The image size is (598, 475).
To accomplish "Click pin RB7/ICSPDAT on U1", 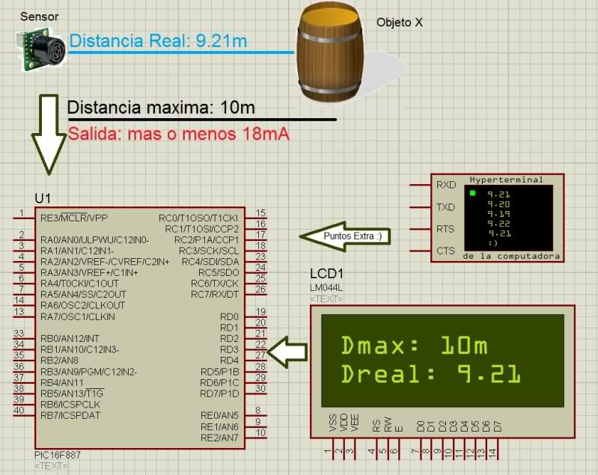I will coord(70,415).
